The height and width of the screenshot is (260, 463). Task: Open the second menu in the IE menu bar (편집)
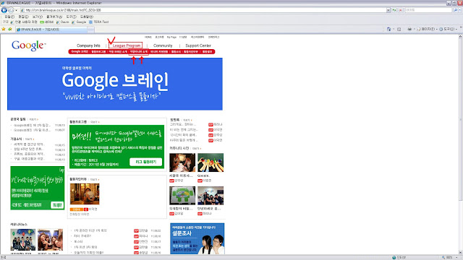pos(23,17)
